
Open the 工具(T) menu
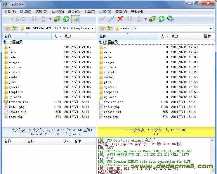click(89, 12)
